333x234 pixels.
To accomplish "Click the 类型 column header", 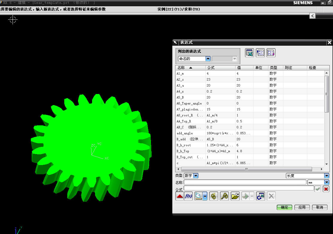I will (x=275, y=68).
